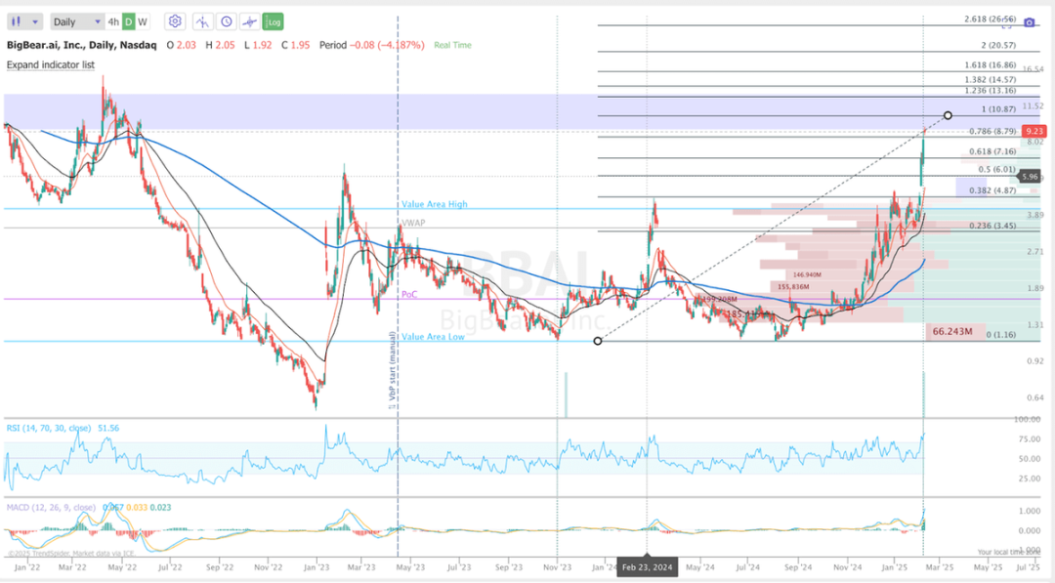Screen dimensions: 1055x583
Task: Click the red 9.23 price tag
Action: pyautogui.click(x=1034, y=131)
